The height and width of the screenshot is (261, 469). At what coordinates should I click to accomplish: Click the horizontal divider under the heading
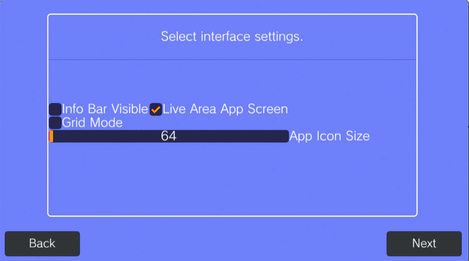232,60
